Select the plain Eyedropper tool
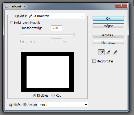This screenshot has width=134, height=115. click(101, 52)
